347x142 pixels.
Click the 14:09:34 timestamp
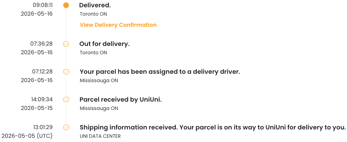pyautogui.click(x=42, y=100)
